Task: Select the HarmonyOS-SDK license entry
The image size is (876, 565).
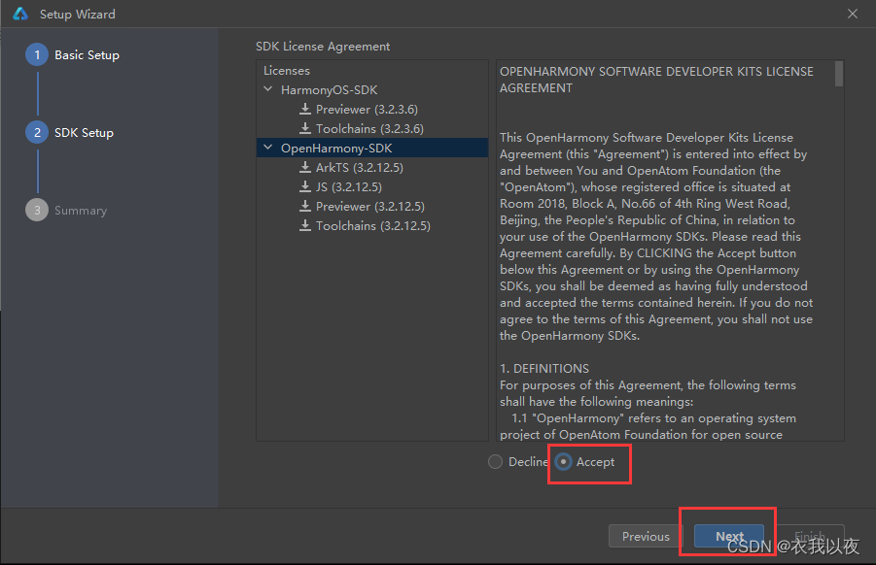Action: click(329, 89)
